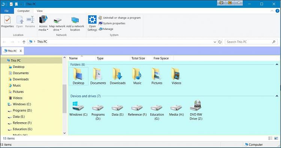Click navigation pane scroll down arrow
Image resolution: width=281 pixels, height=148 pixels.
pos(64,133)
